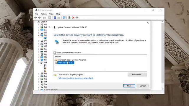The width and height of the screenshot is (189, 106).
Task: Select the first unknown device under Other devices
Action: tap(45, 65)
